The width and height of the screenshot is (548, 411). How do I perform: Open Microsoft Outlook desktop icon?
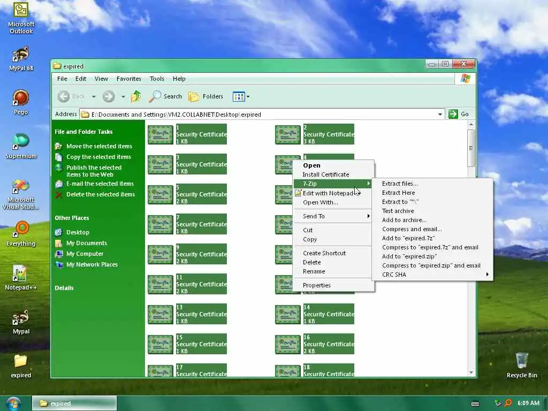pos(21,18)
